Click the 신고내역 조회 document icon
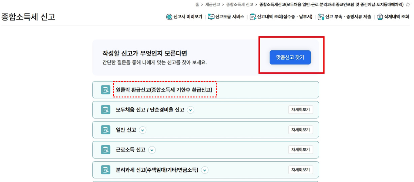This screenshot has width=414, height=182. pyautogui.click(x=253, y=17)
